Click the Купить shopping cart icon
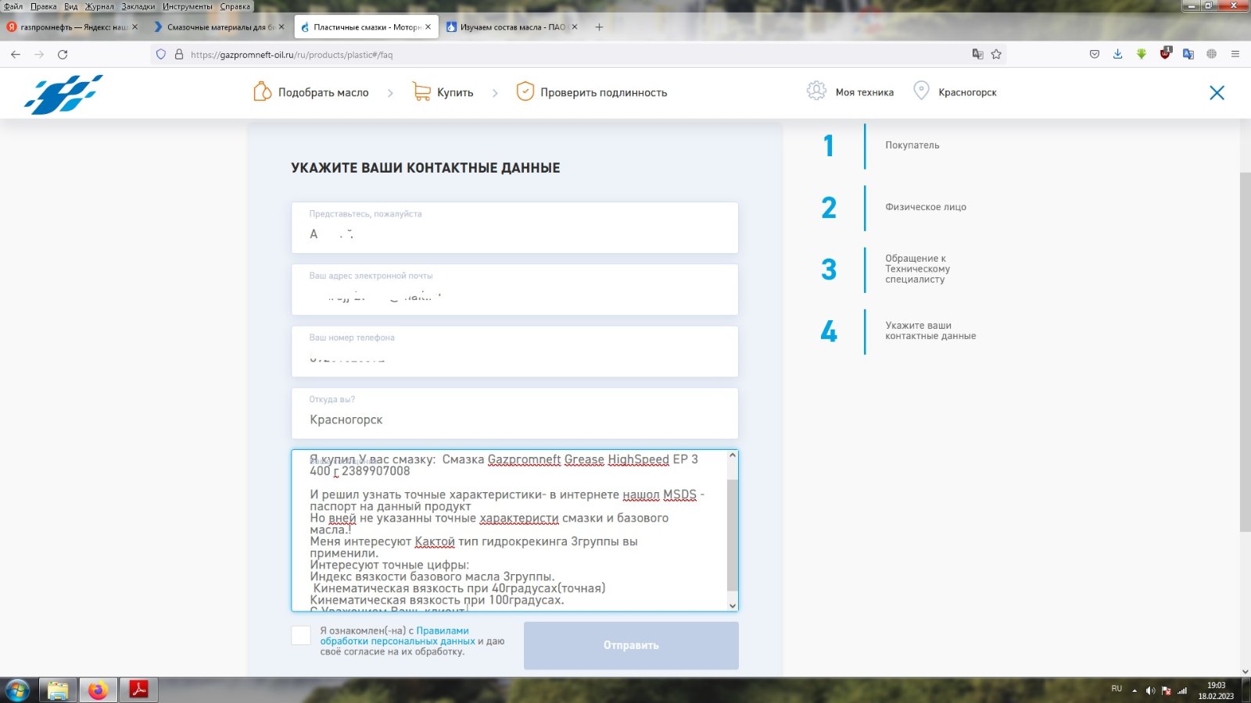This screenshot has height=703, width=1251. 421,92
